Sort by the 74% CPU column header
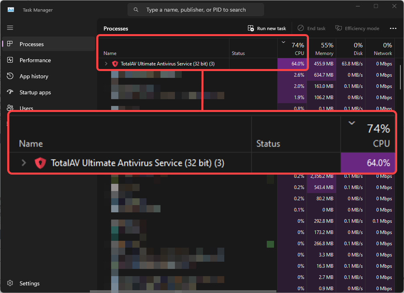 [292, 49]
